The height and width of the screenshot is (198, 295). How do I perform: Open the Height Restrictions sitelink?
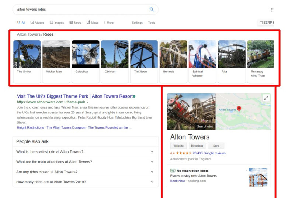tap(30, 127)
